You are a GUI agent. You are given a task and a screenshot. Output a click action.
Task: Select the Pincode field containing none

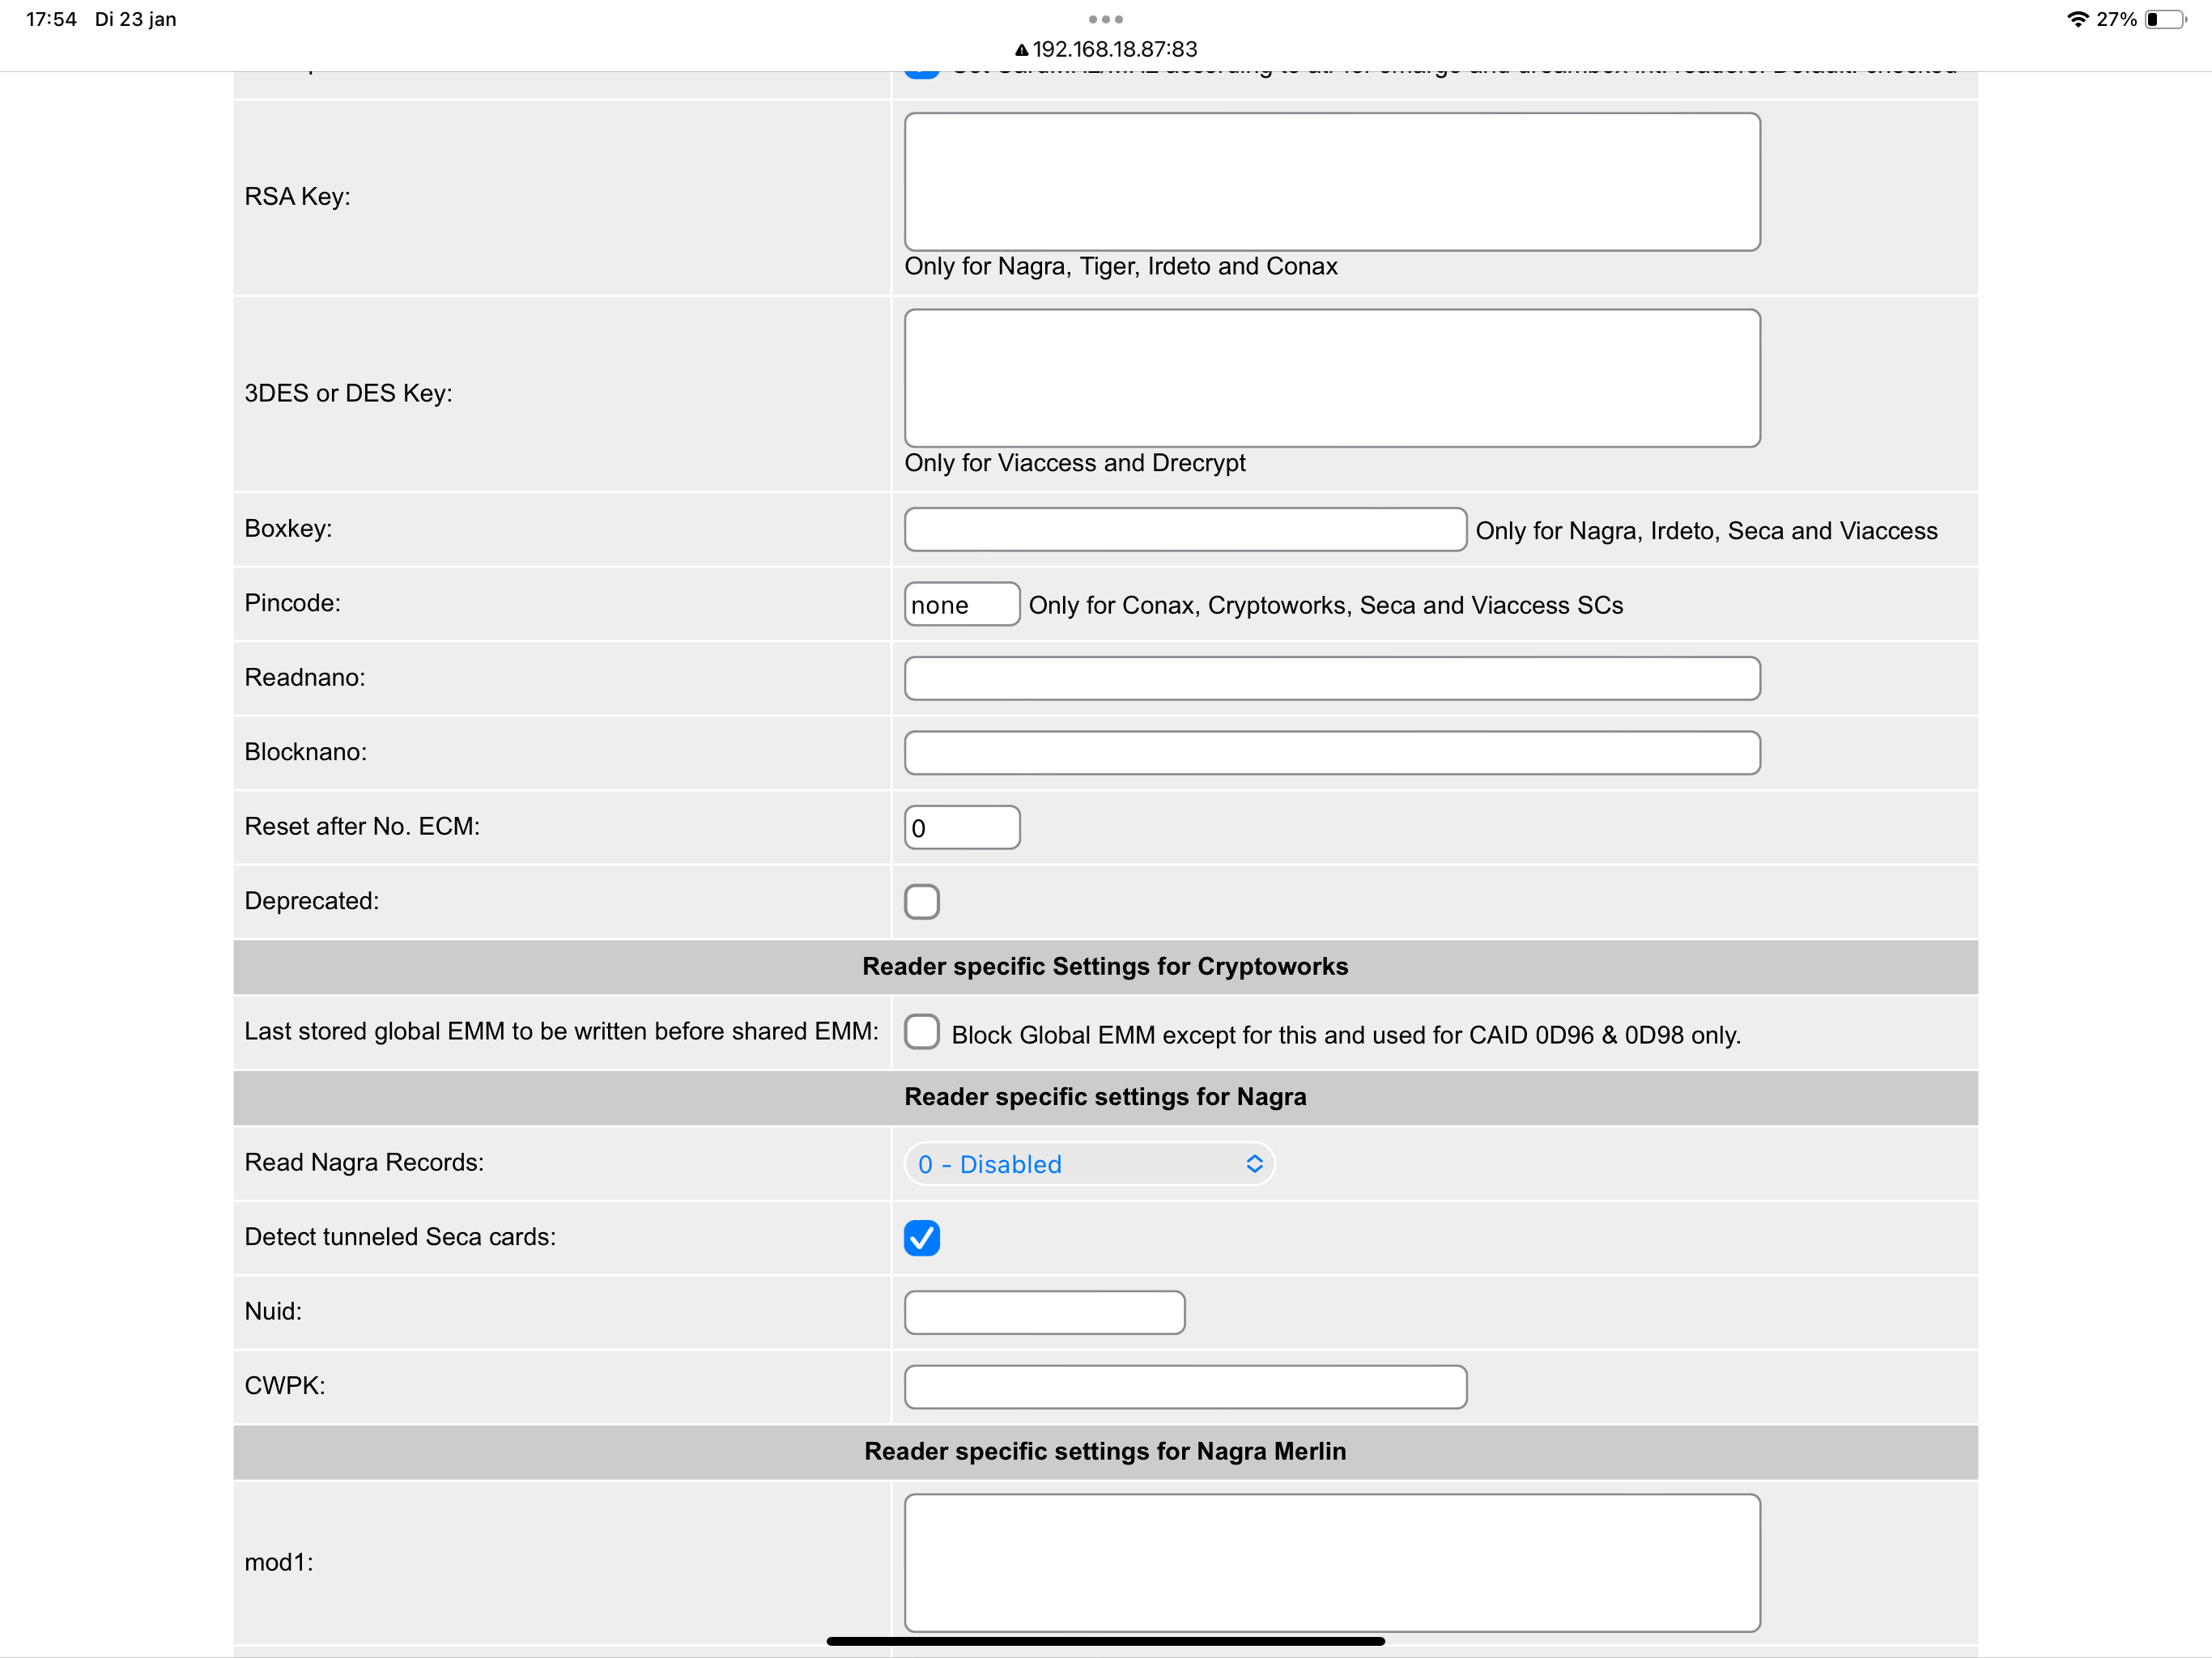click(x=961, y=604)
